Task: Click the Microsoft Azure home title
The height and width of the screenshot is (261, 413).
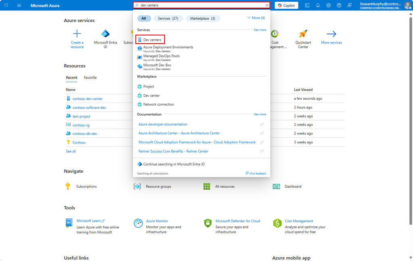Action: (x=45, y=5)
